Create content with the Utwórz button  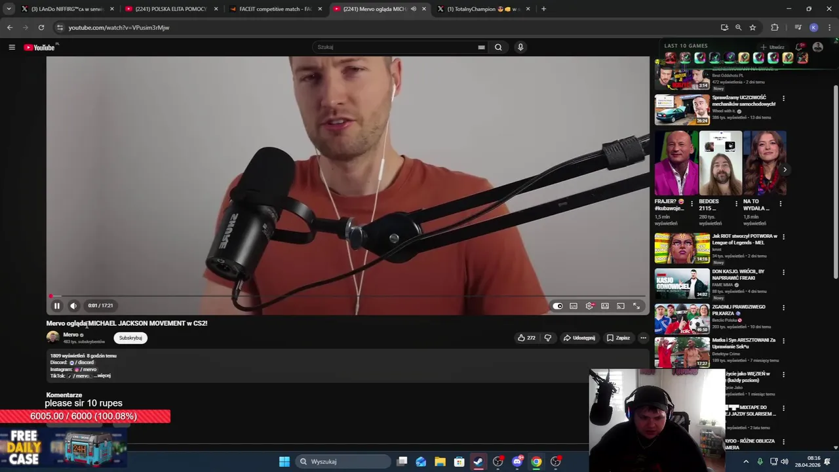click(x=773, y=47)
